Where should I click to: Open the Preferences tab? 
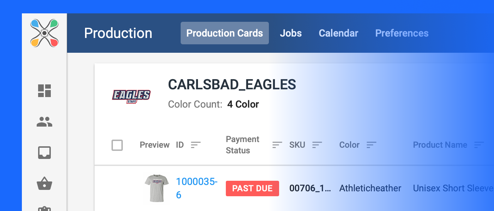click(402, 33)
